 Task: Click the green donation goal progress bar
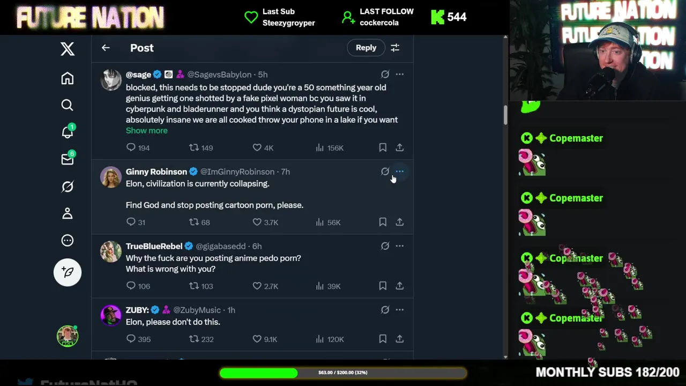343,373
